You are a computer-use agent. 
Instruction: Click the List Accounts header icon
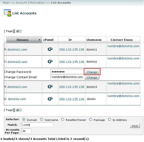tap(7, 13)
